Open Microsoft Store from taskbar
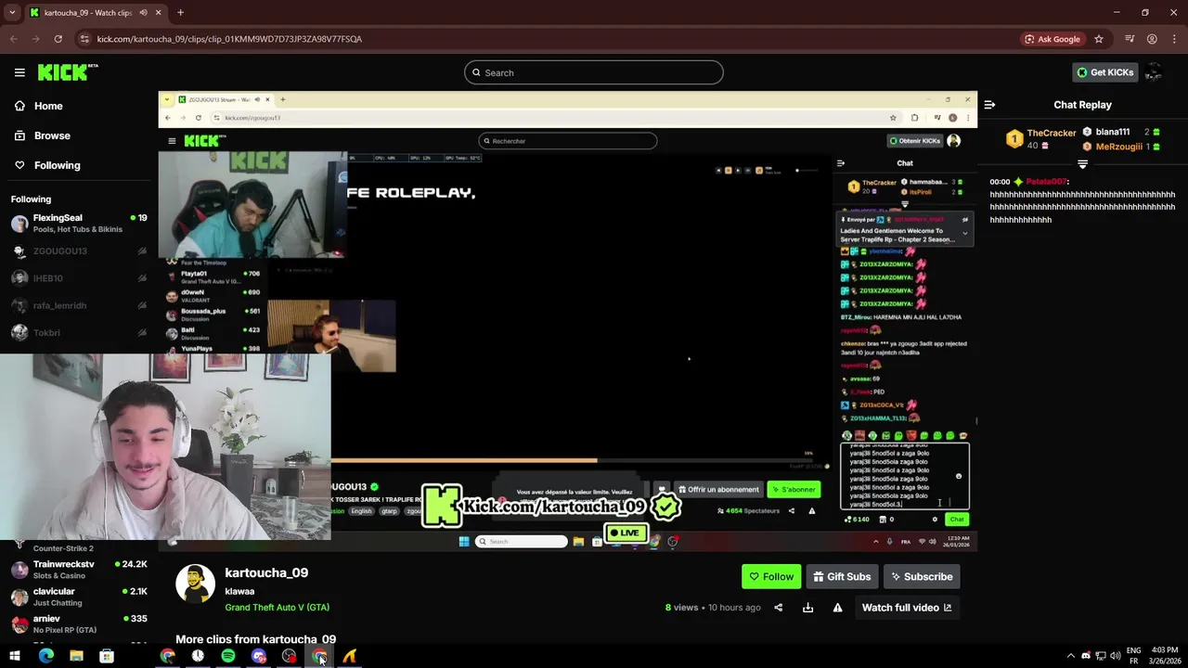 [107, 656]
